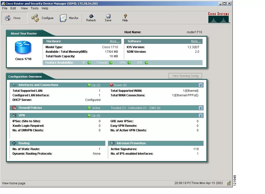265x194 pixels.
Task: Click the Firewall feature availability check icon
Action: [x=111, y=63]
